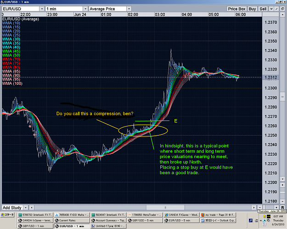This screenshot has height=229, width=287.
Task: Open the EUR/USD currency pair dropdown
Action: tap(42, 9)
